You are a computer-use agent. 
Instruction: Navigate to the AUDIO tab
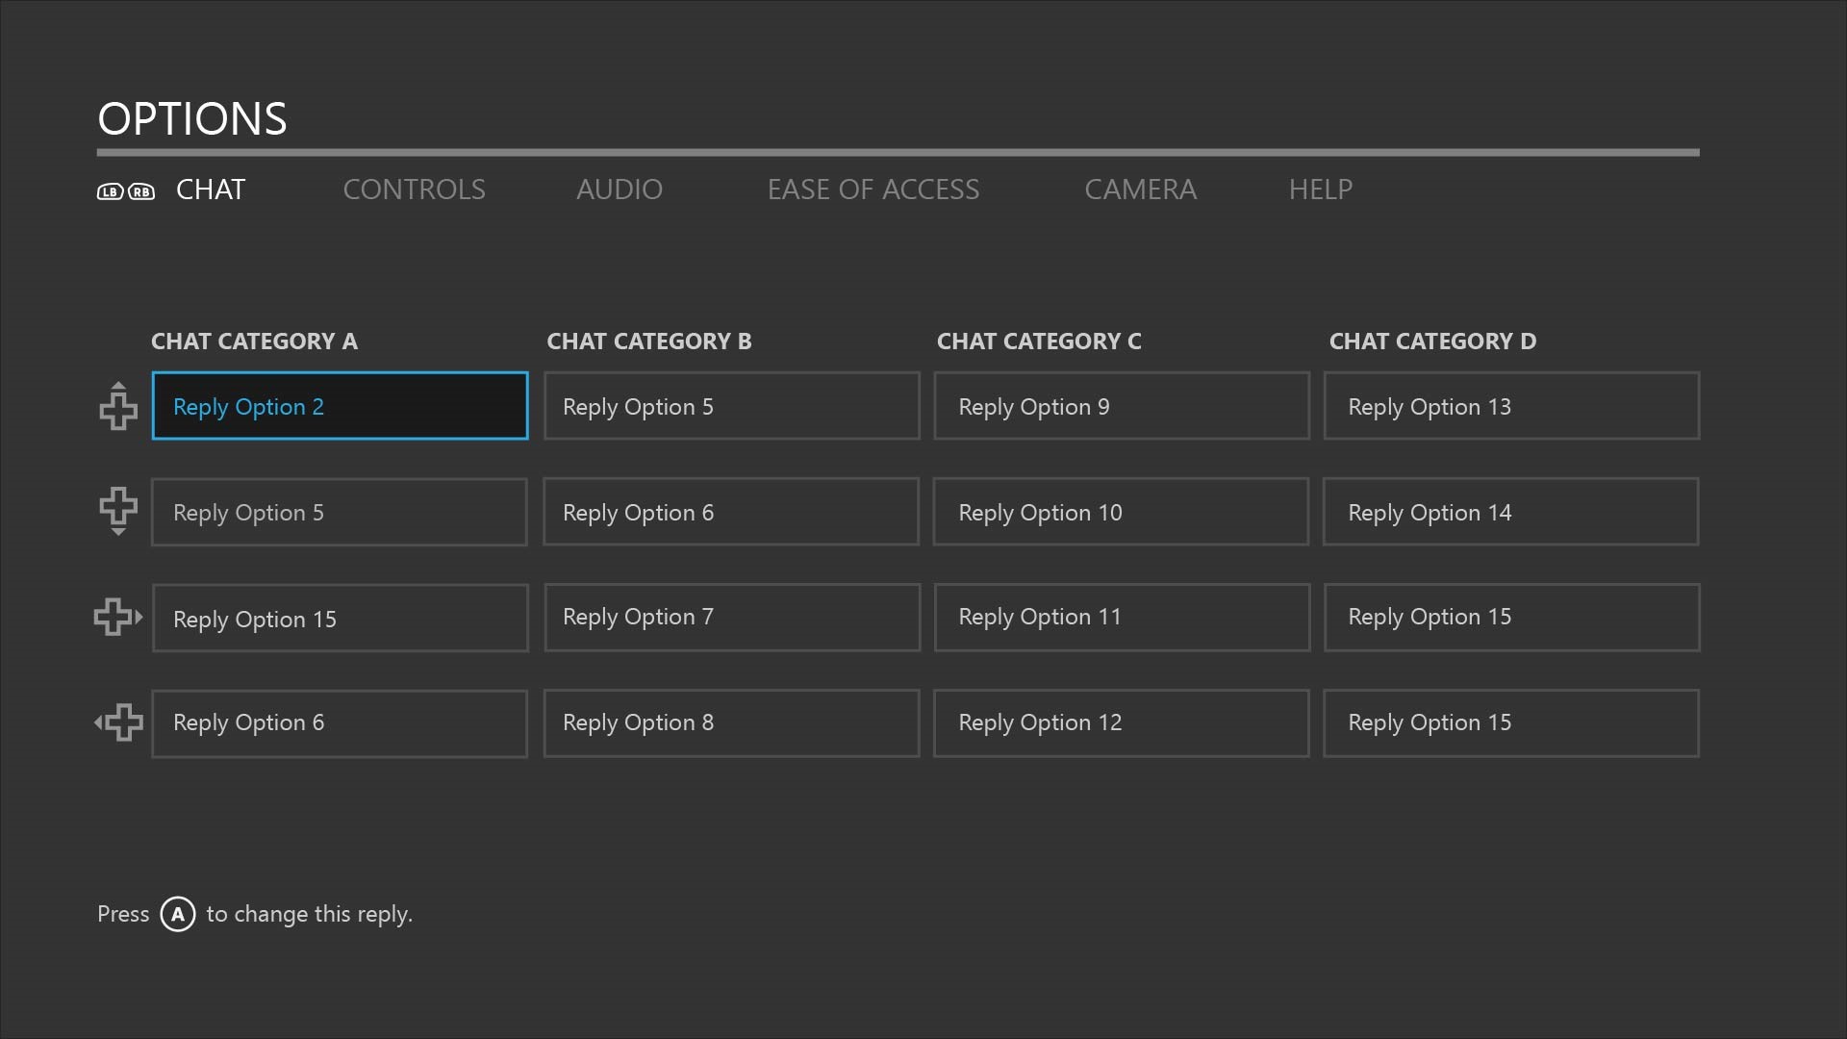coord(620,188)
